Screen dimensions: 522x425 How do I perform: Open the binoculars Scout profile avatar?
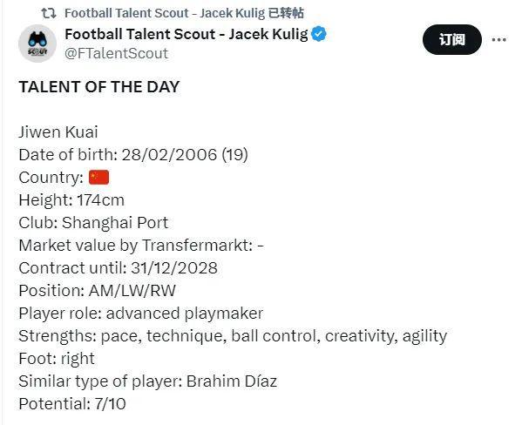pos(37,44)
